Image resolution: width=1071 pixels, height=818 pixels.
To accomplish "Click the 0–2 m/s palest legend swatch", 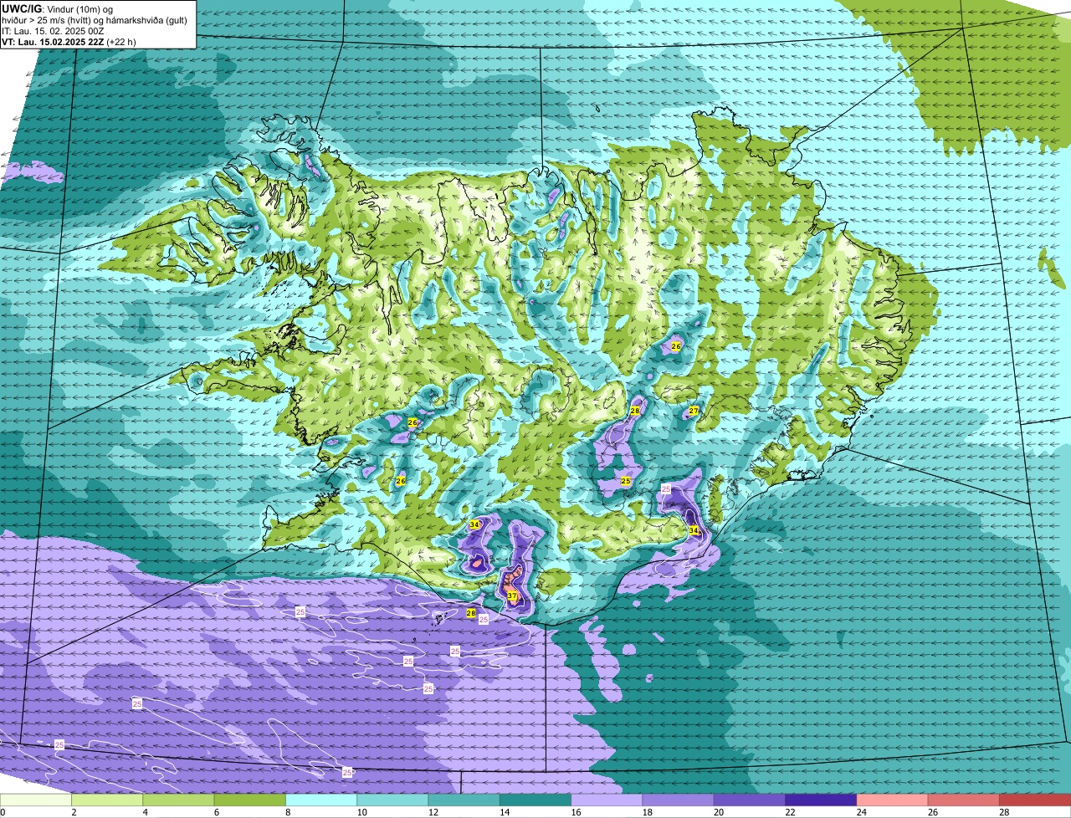I will click(x=36, y=800).
